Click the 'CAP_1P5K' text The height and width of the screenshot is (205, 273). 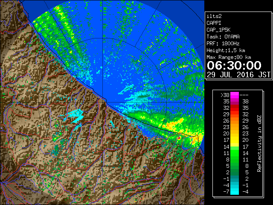coord(218,30)
